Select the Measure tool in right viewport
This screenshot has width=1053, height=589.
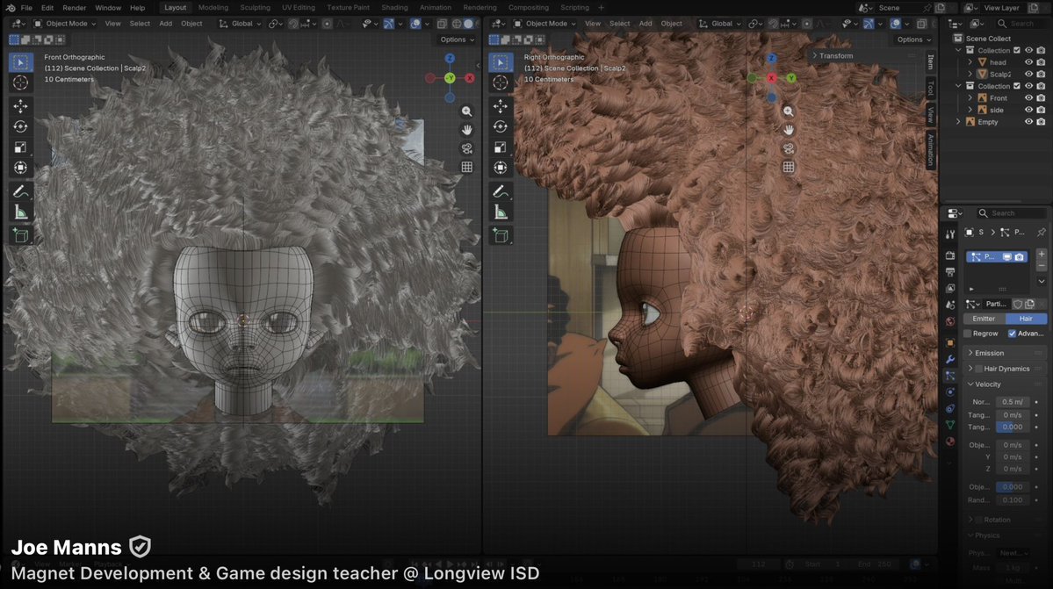pos(501,212)
